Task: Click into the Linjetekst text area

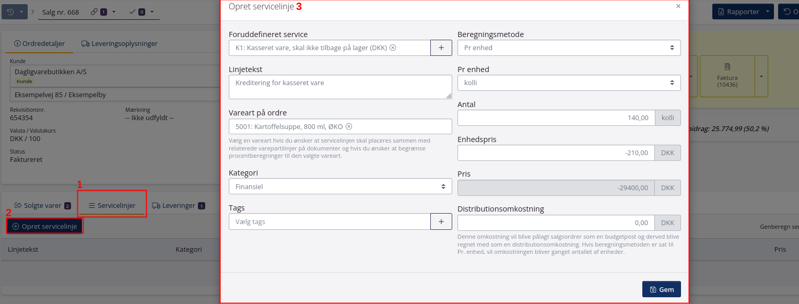Action: pos(340,87)
